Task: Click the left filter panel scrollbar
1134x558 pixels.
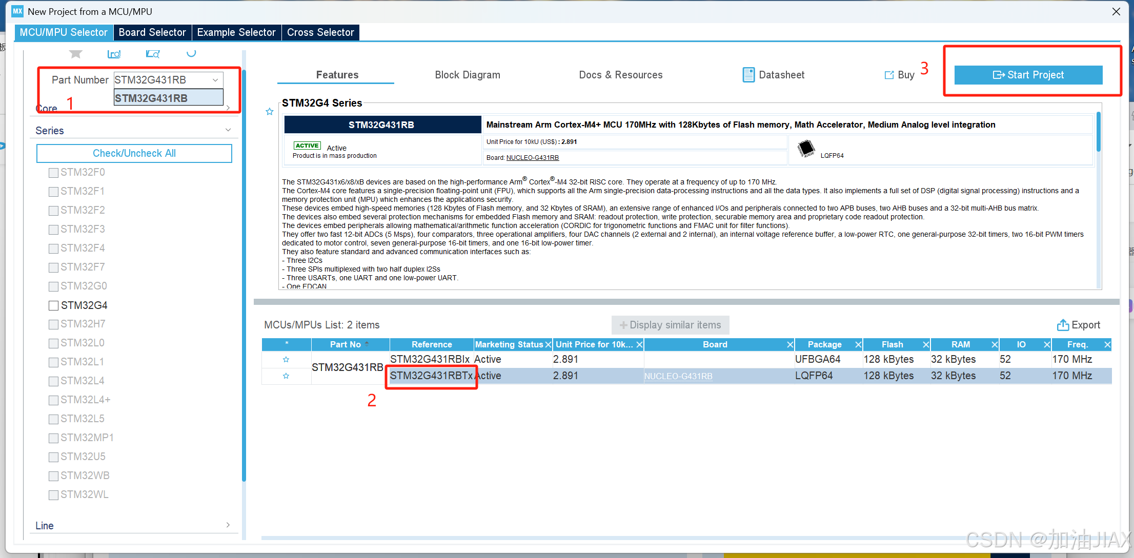Action: coord(244,277)
